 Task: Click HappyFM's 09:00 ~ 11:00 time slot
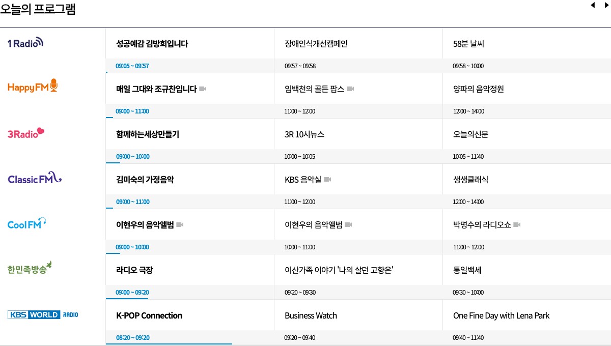coord(132,111)
